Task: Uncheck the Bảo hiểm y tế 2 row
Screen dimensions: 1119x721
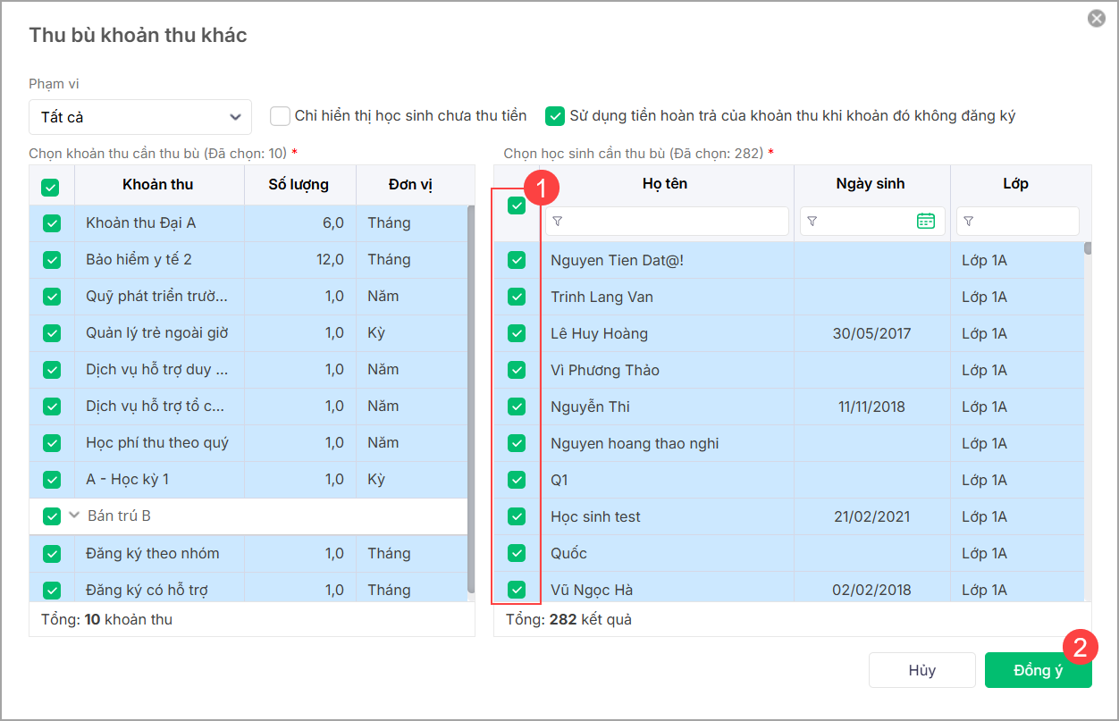Action: pos(52,260)
